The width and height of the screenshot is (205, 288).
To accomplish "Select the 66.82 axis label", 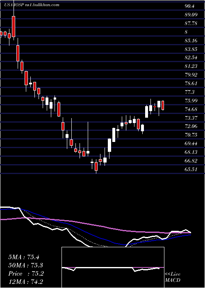I will 191,161.
